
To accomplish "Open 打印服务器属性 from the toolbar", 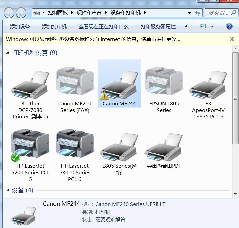I will pos(158,27).
